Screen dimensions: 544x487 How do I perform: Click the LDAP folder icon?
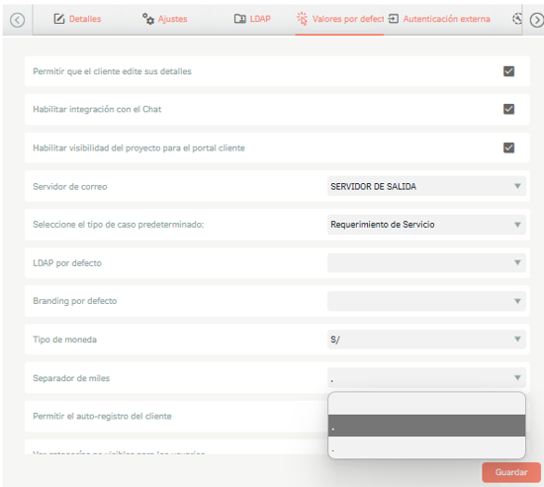tap(239, 19)
